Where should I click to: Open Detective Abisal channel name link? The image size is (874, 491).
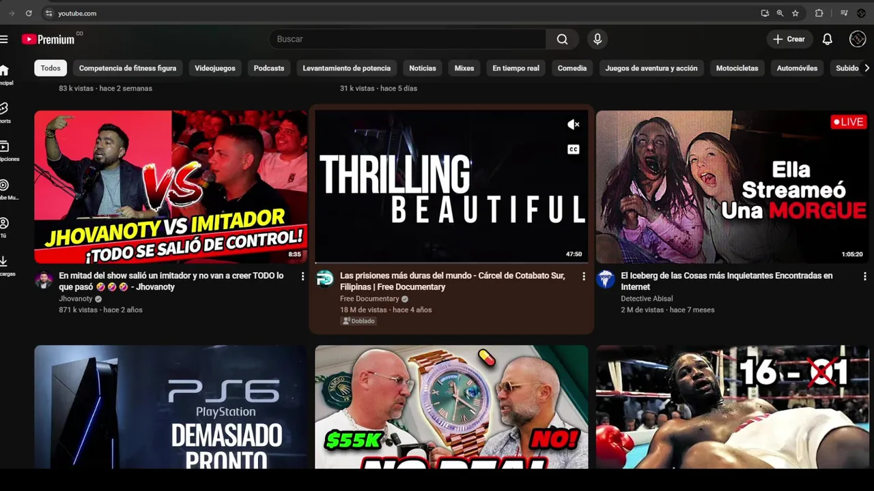click(647, 299)
